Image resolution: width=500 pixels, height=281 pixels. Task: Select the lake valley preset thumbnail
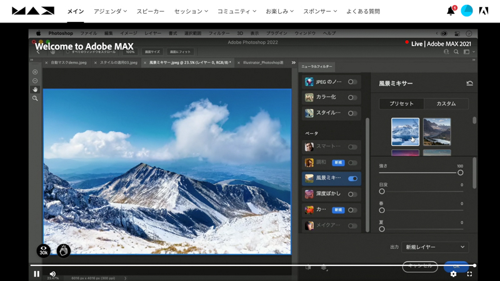point(437,132)
